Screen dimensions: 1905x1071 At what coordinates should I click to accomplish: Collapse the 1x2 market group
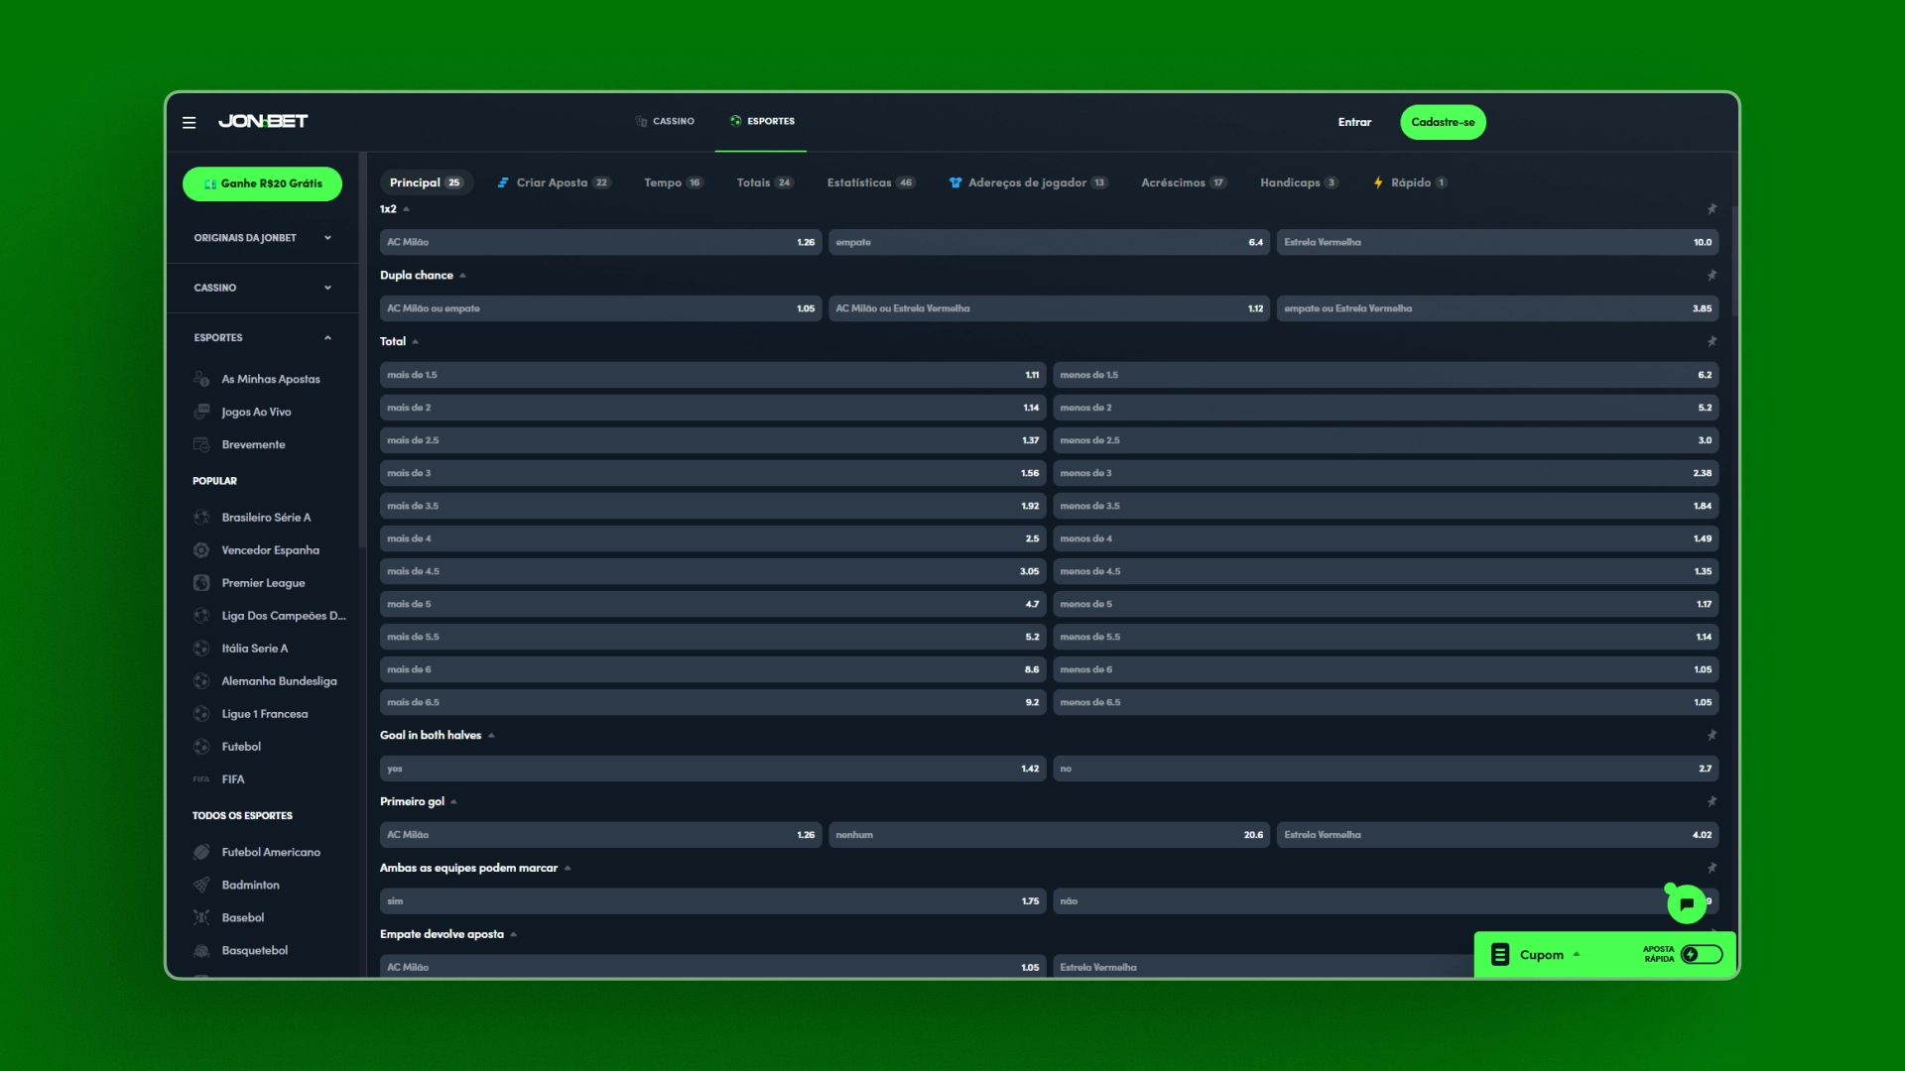[x=406, y=209]
